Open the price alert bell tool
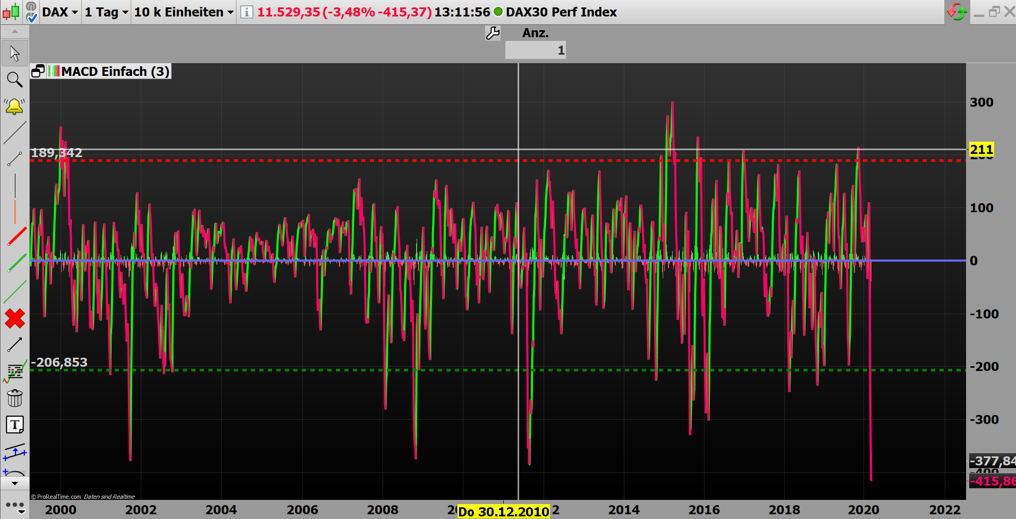 point(14,105)
